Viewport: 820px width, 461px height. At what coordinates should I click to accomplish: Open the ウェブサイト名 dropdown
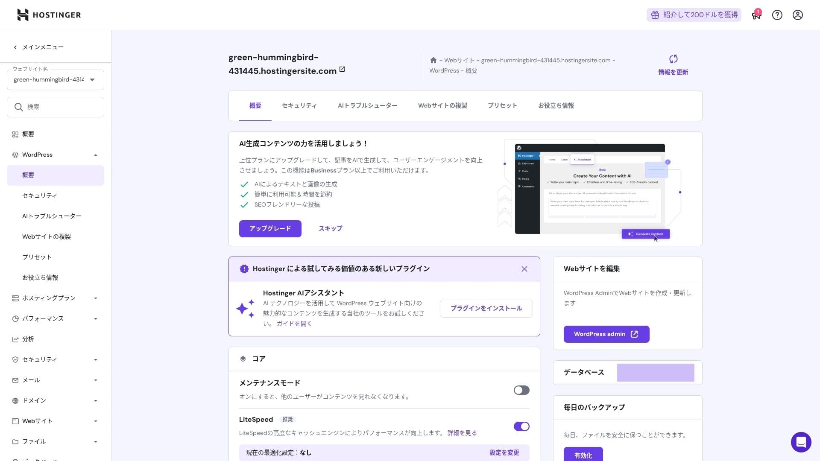click(56, 80)
